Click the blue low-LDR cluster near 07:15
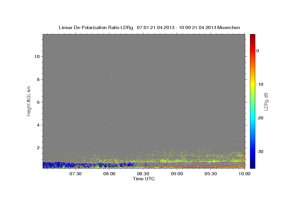The image size is (303, 202). click(58, 165)
